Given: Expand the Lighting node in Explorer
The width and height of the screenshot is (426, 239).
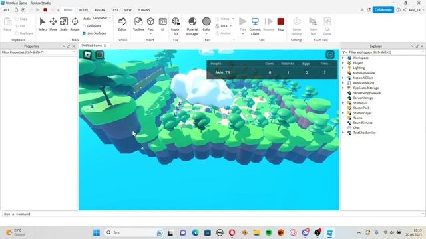Looking at the screenshot, I should (343, 68).
